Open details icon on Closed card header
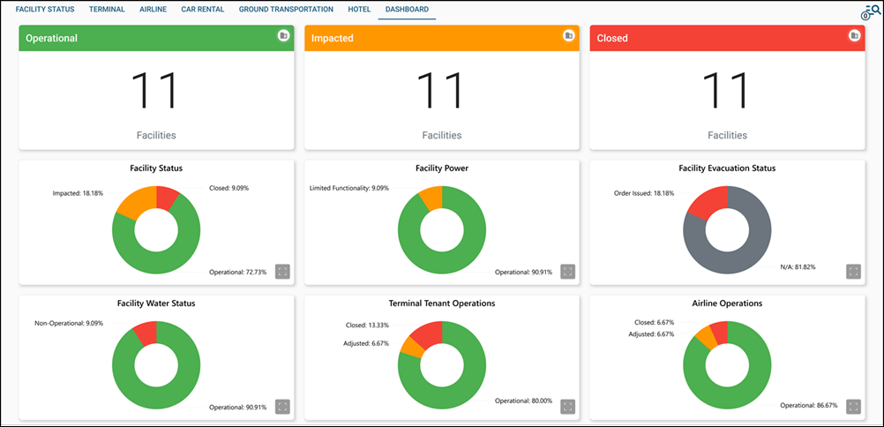Viewport: 884px width, 427px height. pos(853,36)
